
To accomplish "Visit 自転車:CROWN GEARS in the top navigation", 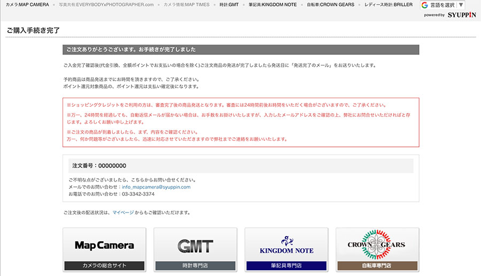I will (x=330, y=5).
